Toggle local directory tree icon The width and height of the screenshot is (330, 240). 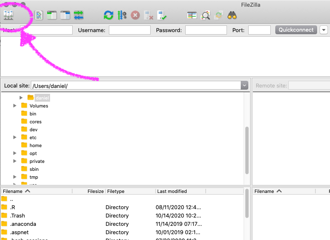coord(52,15)
